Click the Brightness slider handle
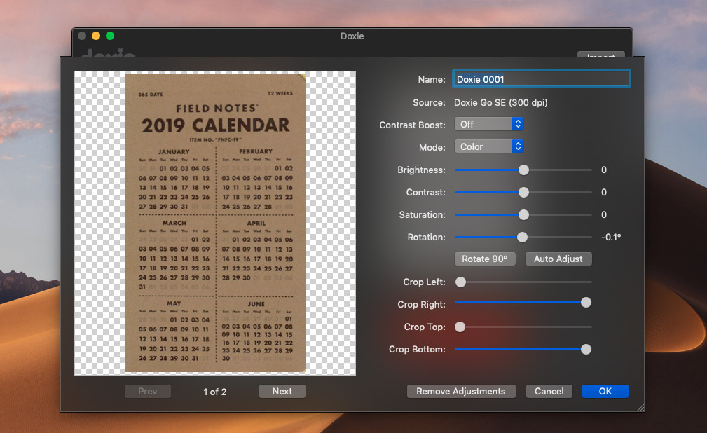This screenshot has height=433, width=707. click(x=523, y=170)
